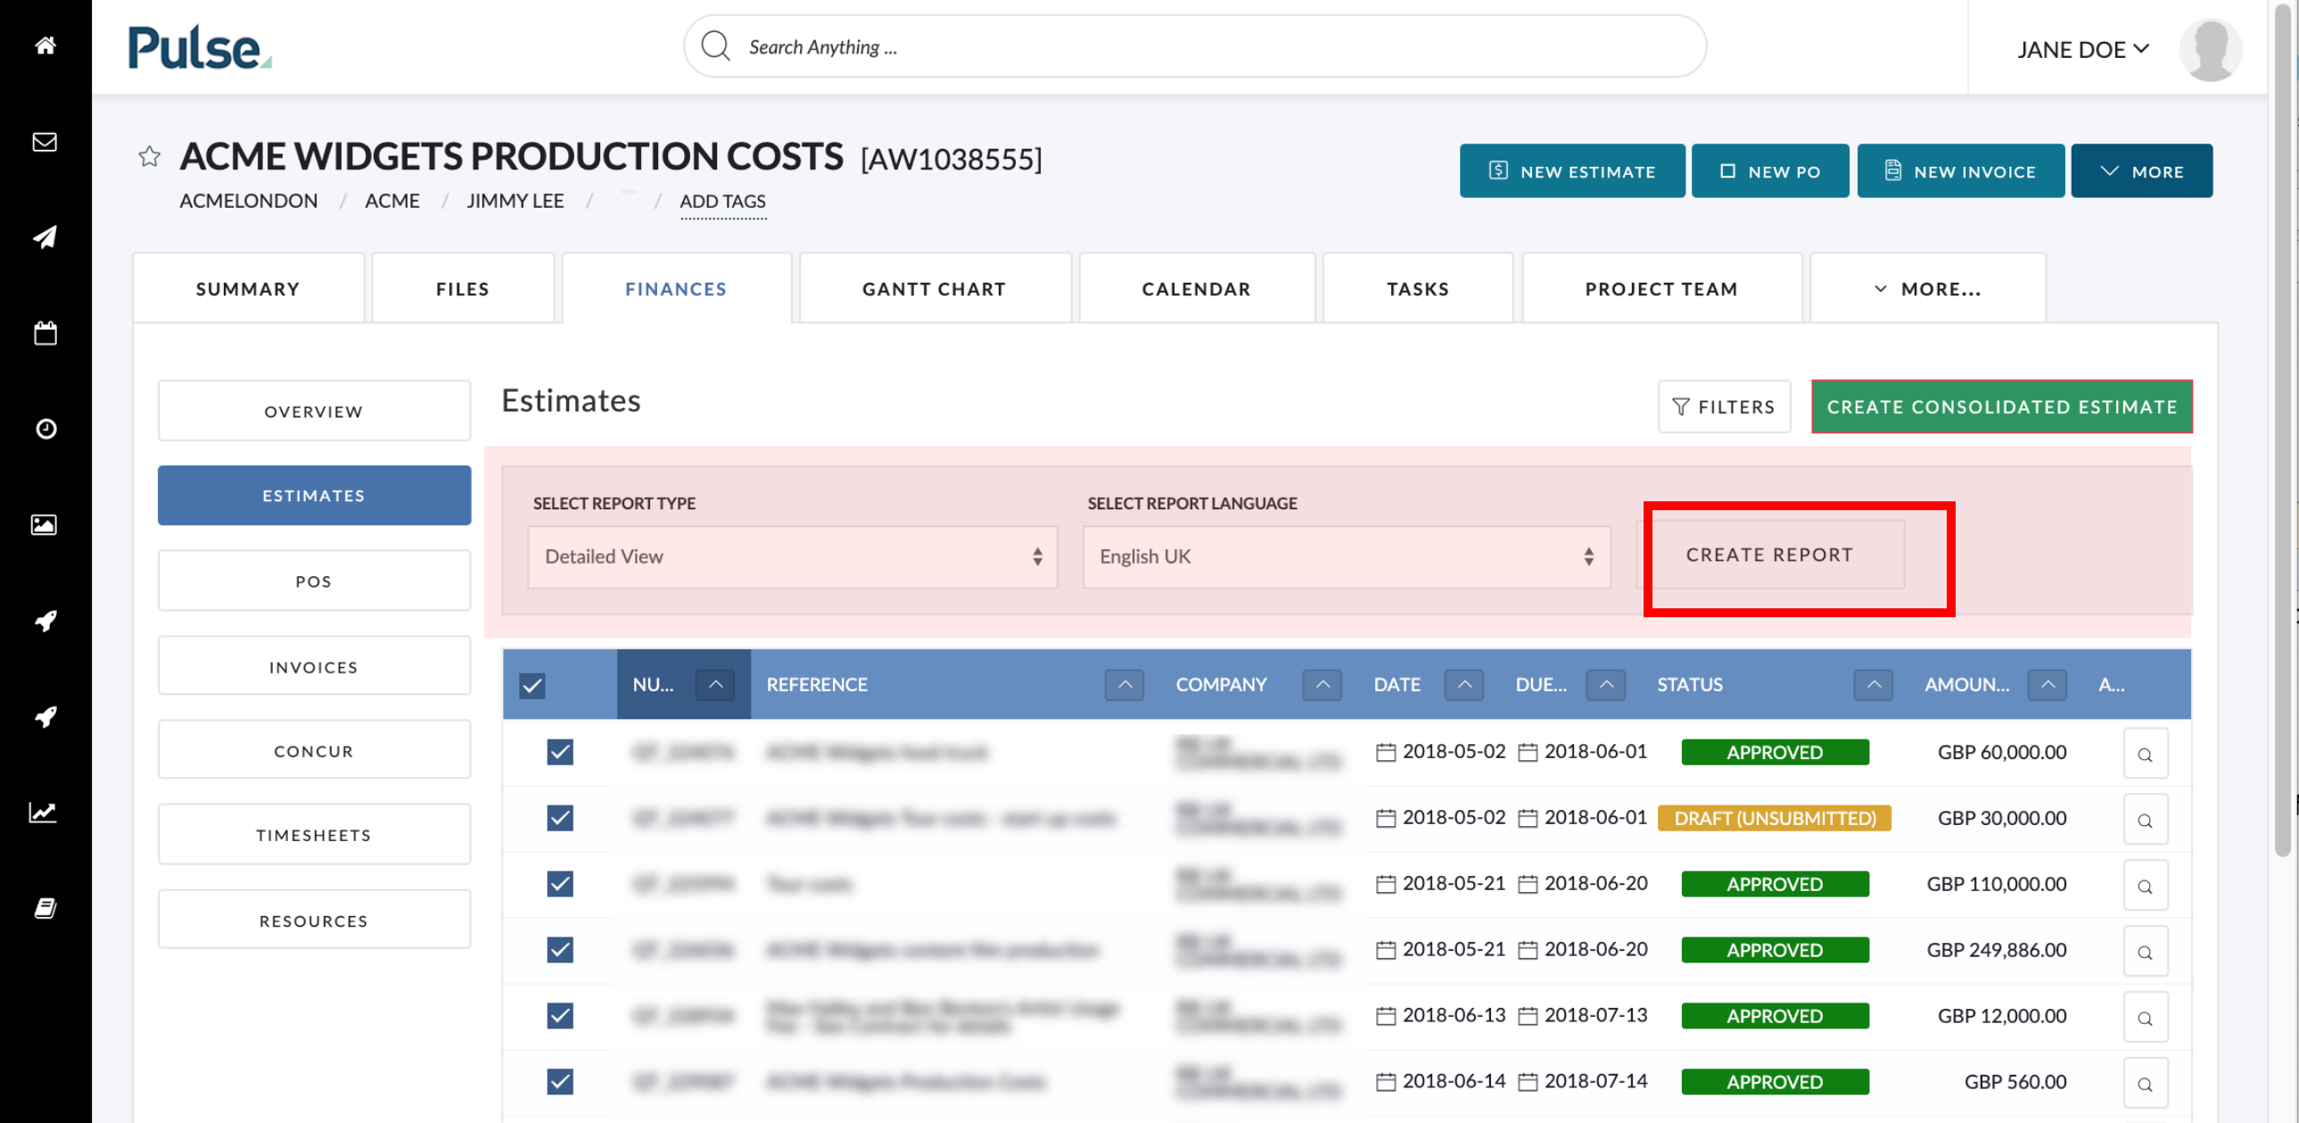This screenshot has height=1123, width=2299.
Task: Switch to the Files tab
Action: click(462, 289)
